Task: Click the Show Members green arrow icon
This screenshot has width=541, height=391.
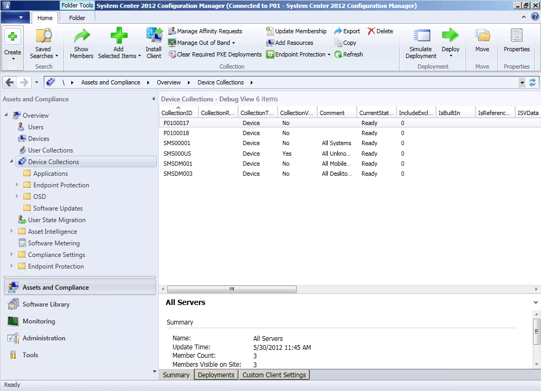Action: (x=82, y=36)
